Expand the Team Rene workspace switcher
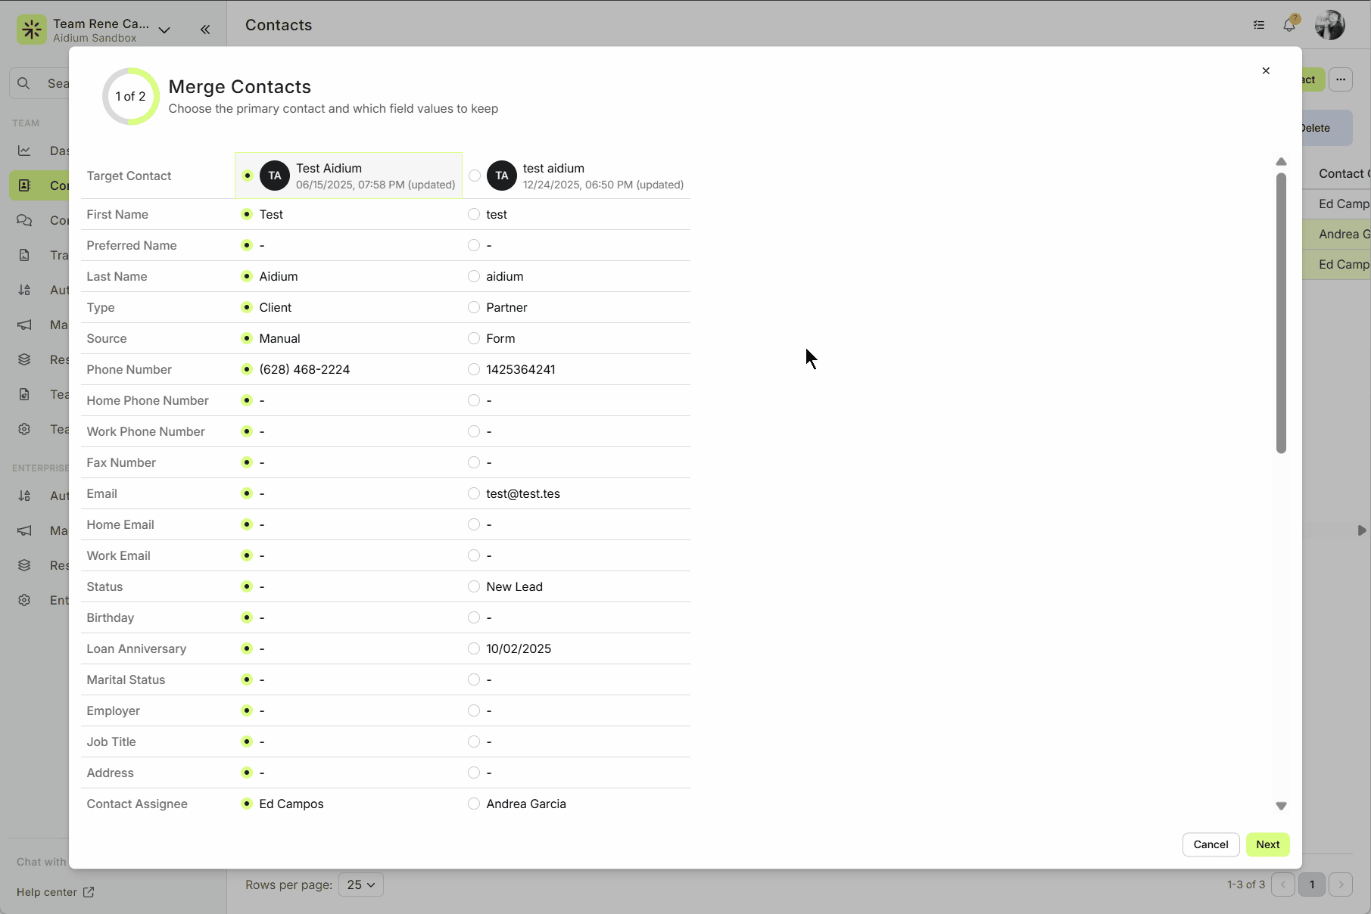 164,30
